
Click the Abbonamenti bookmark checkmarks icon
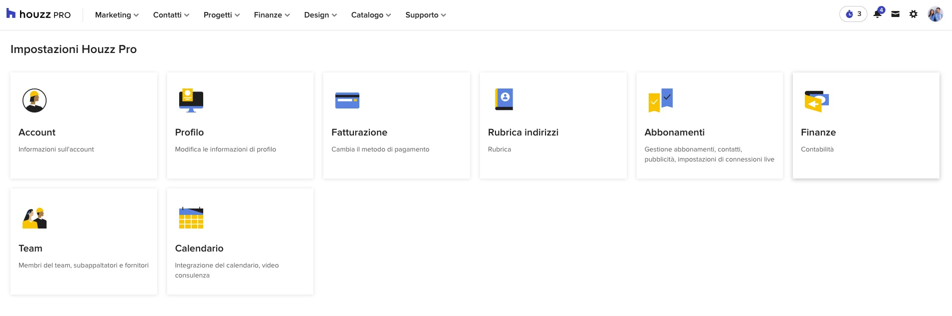coord(661,100)
